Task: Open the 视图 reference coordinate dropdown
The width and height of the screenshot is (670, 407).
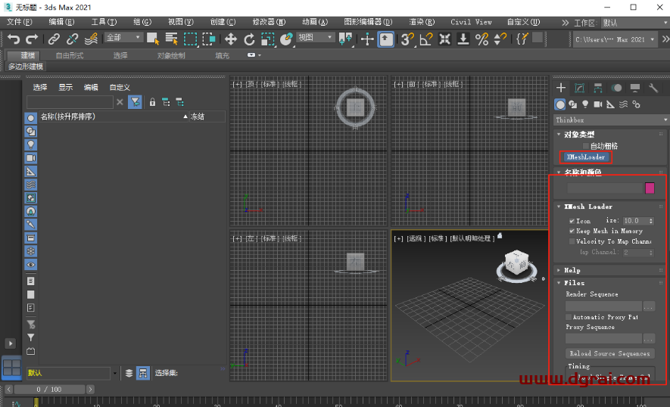Action: [315, 38]
